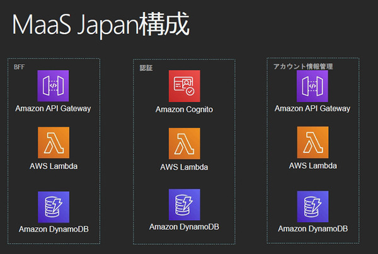Click Amazon API Gateway text in BFF group
The image size is (378, 254).
tap(53, 108)
